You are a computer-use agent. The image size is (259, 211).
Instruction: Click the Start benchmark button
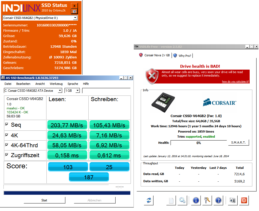click(x=44, y=200)
